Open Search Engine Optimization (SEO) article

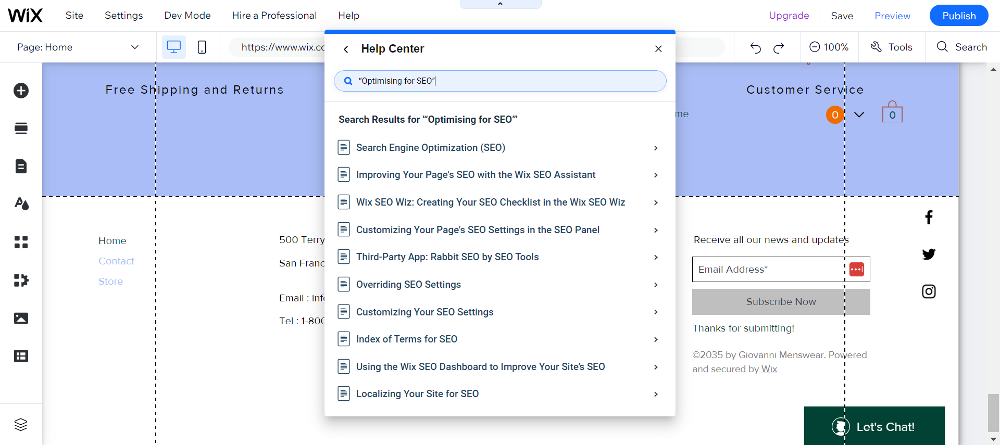499,148
